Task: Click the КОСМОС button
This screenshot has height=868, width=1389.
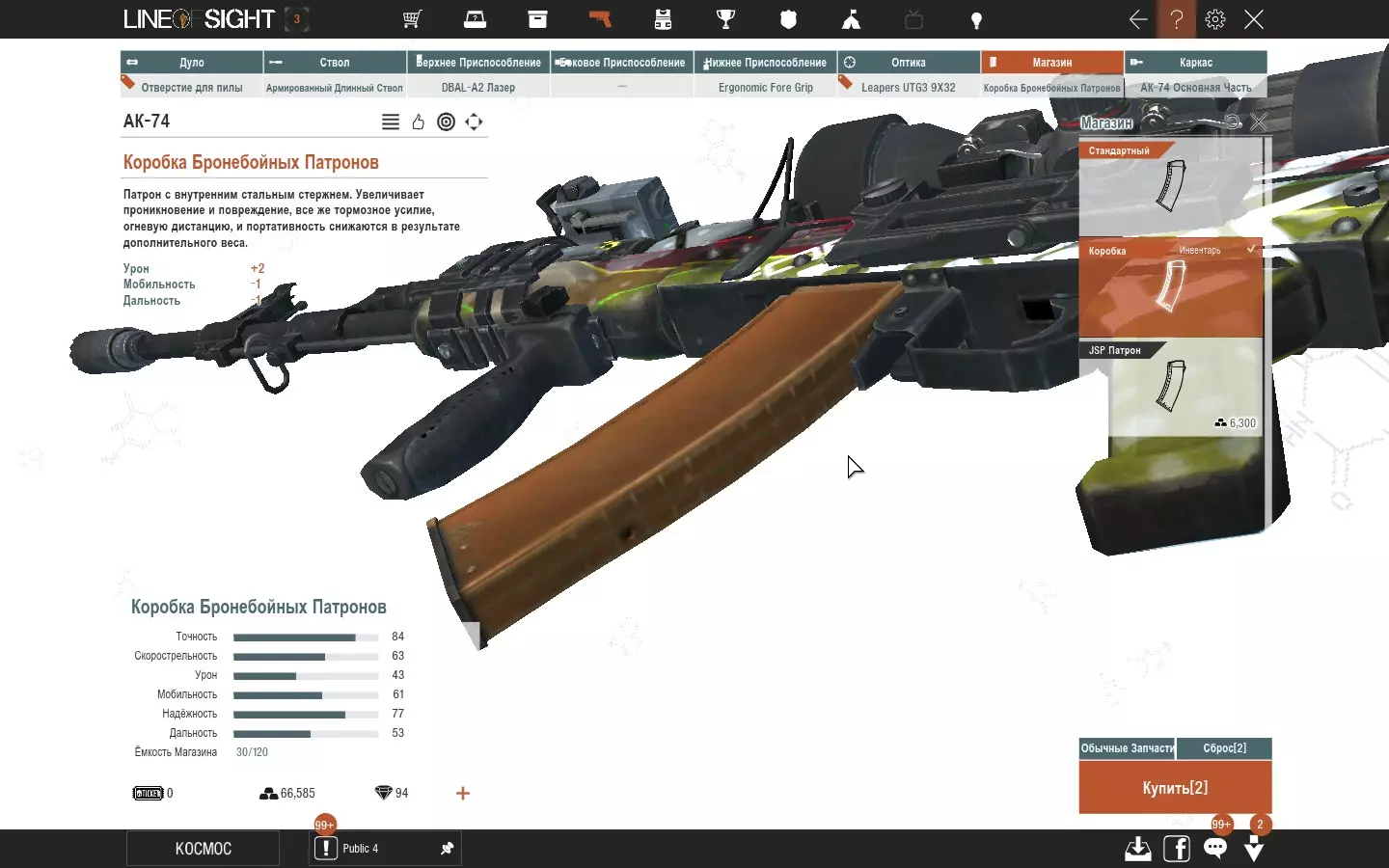Action: pyautogui.click(x=204, y=849)
